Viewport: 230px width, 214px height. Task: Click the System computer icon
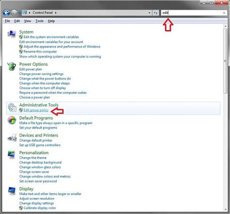[x=12, y=34]
